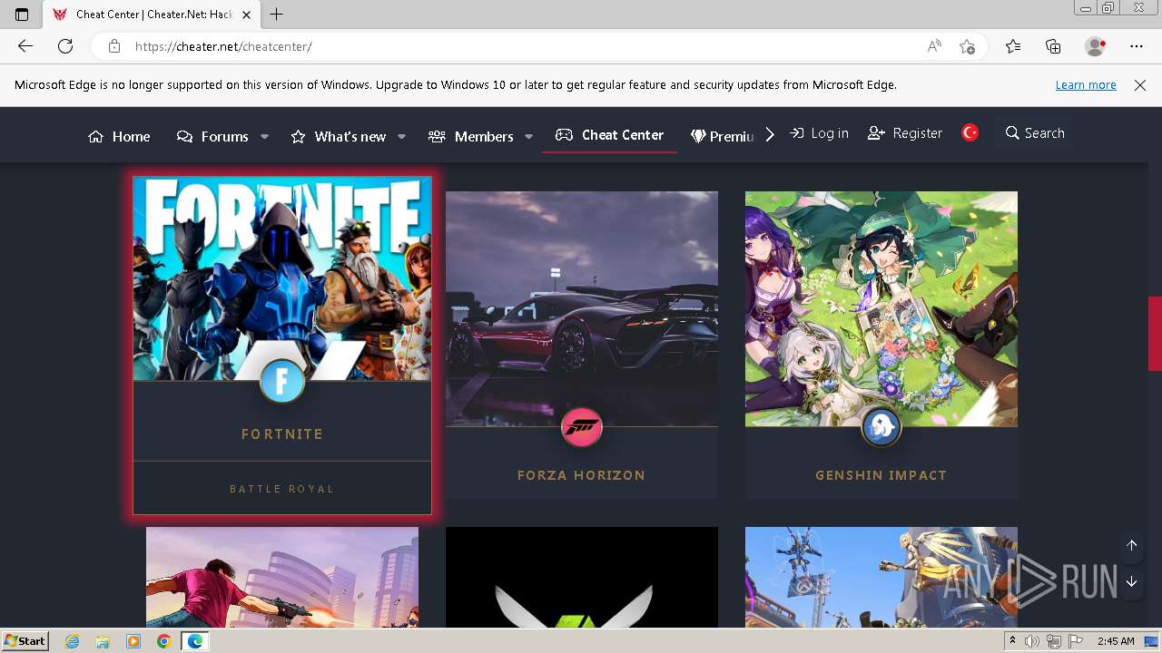
Task: View site information lock icon
Action: (114, 46)
